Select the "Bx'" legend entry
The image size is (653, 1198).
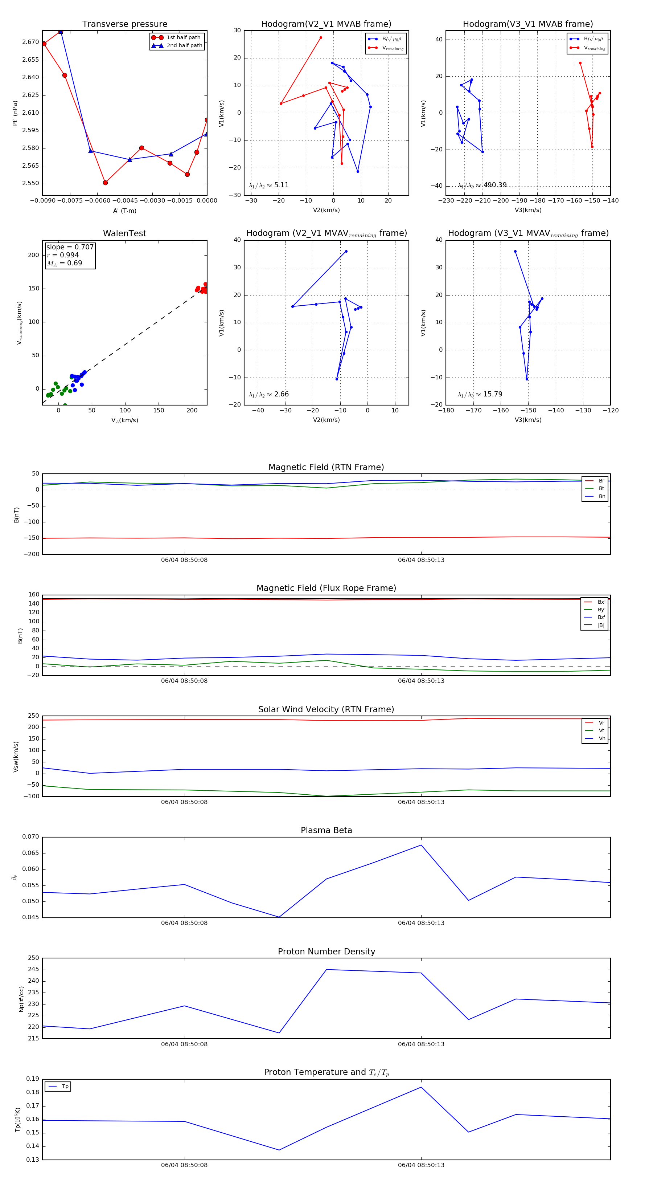595,602
